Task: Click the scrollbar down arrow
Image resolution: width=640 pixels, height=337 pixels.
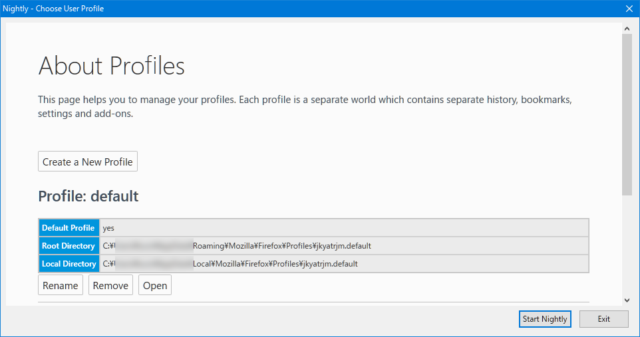Action: click(627, 300)
